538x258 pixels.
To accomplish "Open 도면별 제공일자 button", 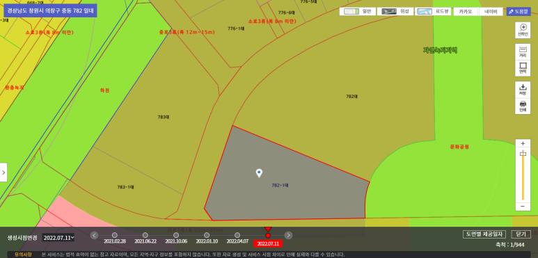I will 484,234.
